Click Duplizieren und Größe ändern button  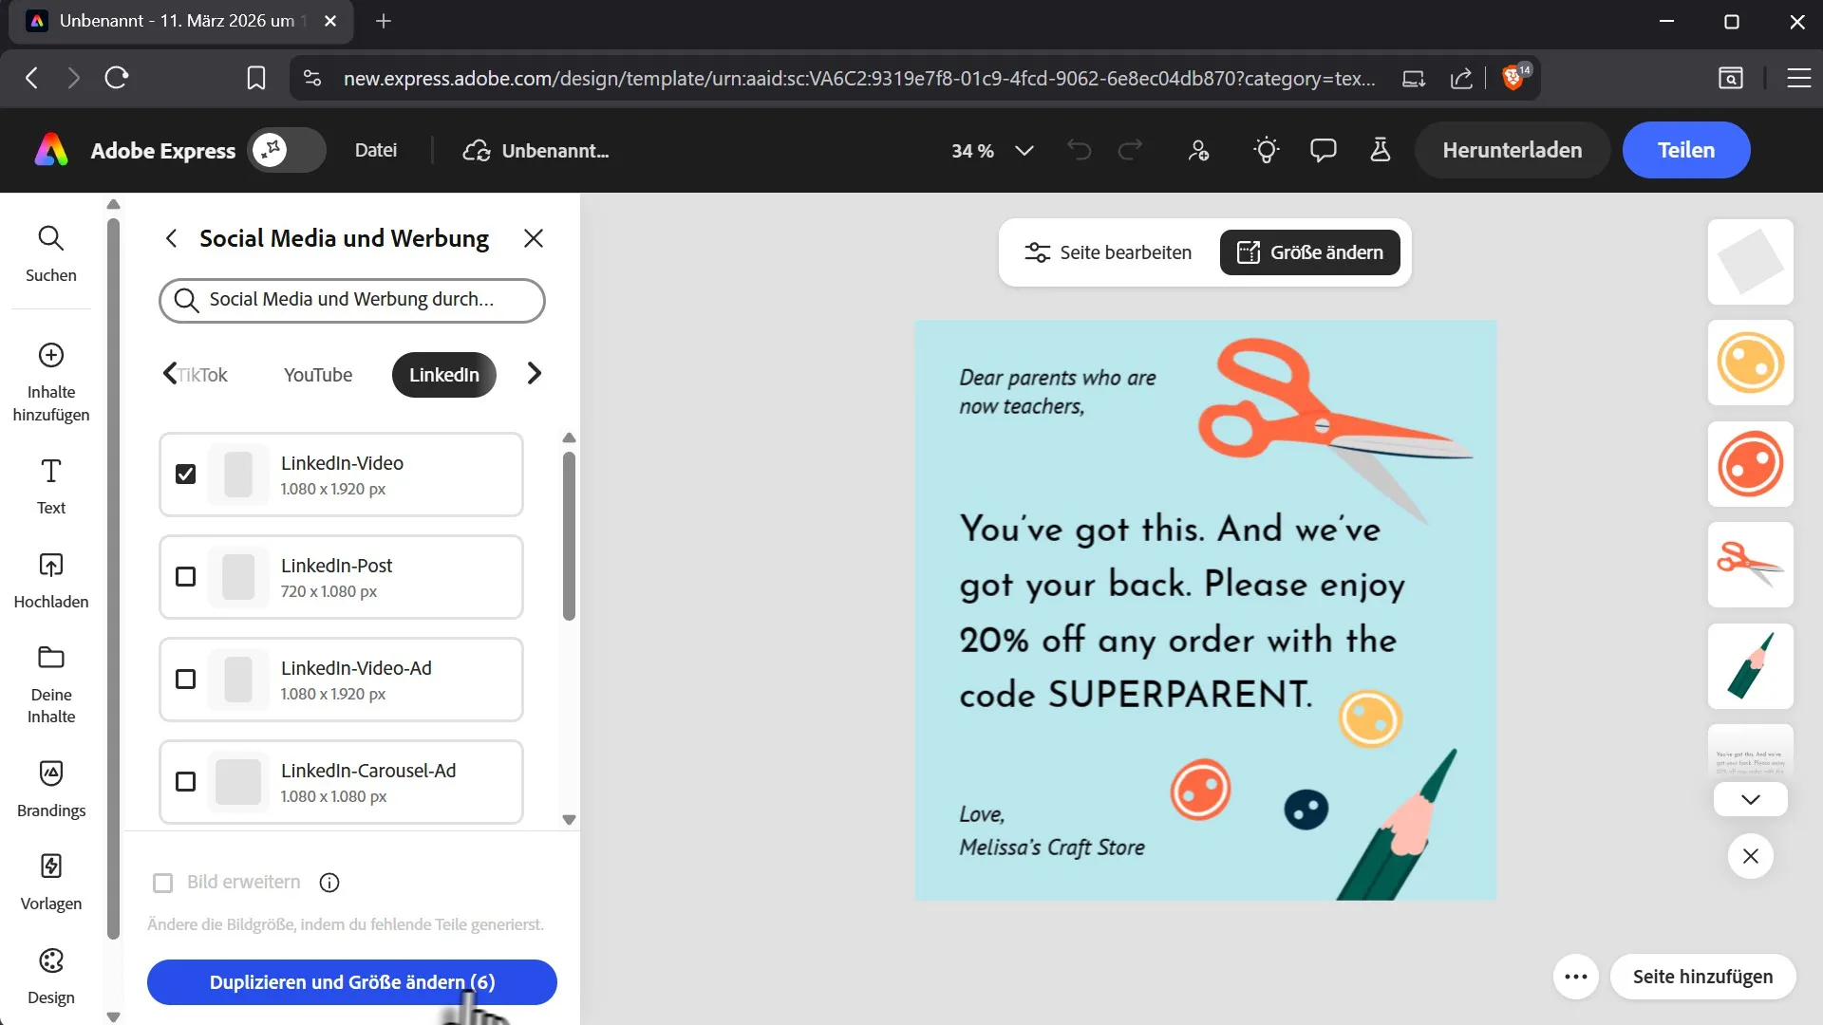click(351, 982)
